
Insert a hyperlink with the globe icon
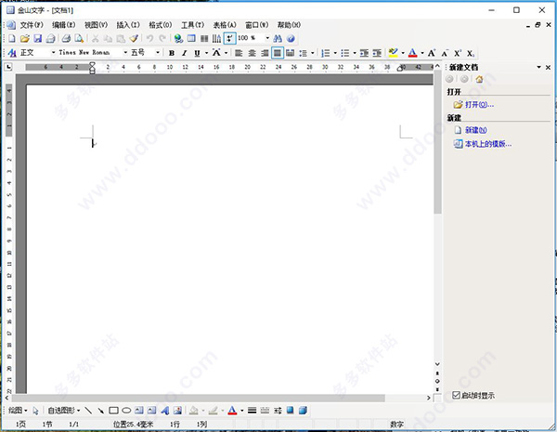point(178,38)
